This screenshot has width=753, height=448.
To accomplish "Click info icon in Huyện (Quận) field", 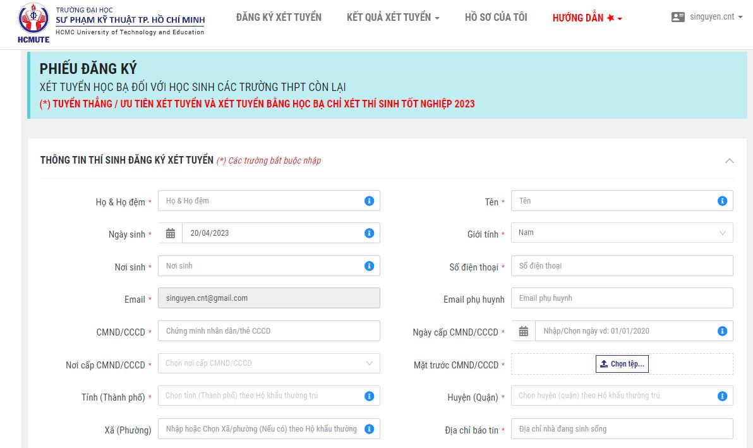I will click(x=722, y=396).
